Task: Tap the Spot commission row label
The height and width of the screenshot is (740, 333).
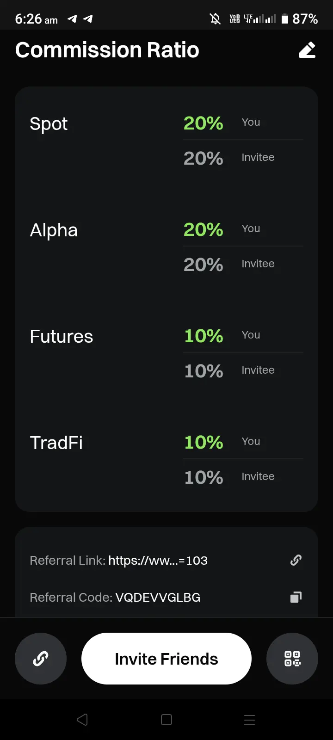Action: [x=49, y=124]
